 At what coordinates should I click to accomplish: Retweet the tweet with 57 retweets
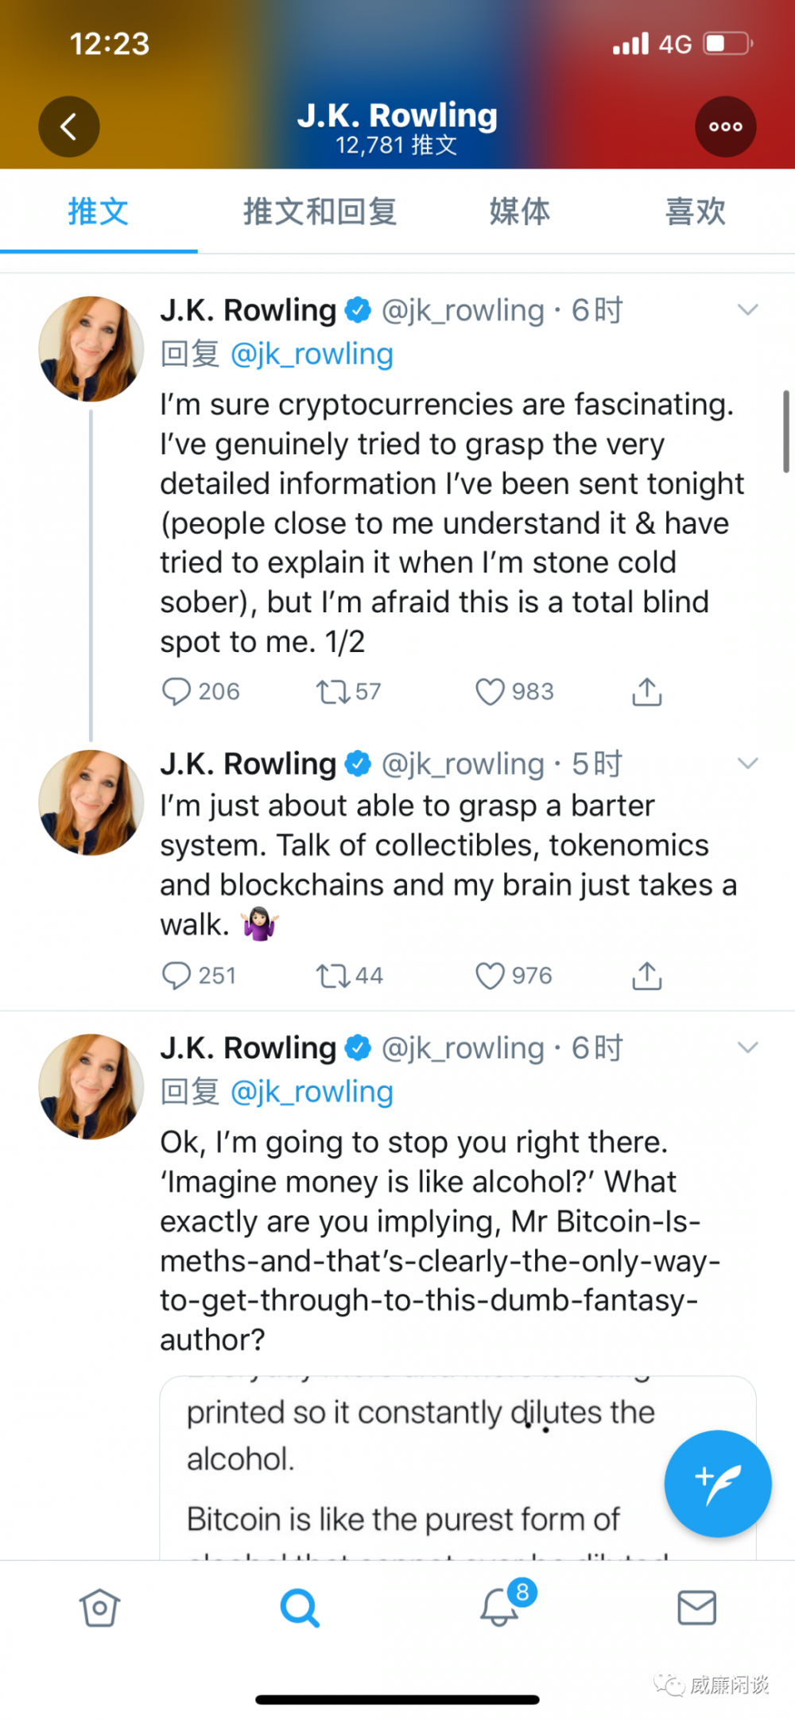333,692
